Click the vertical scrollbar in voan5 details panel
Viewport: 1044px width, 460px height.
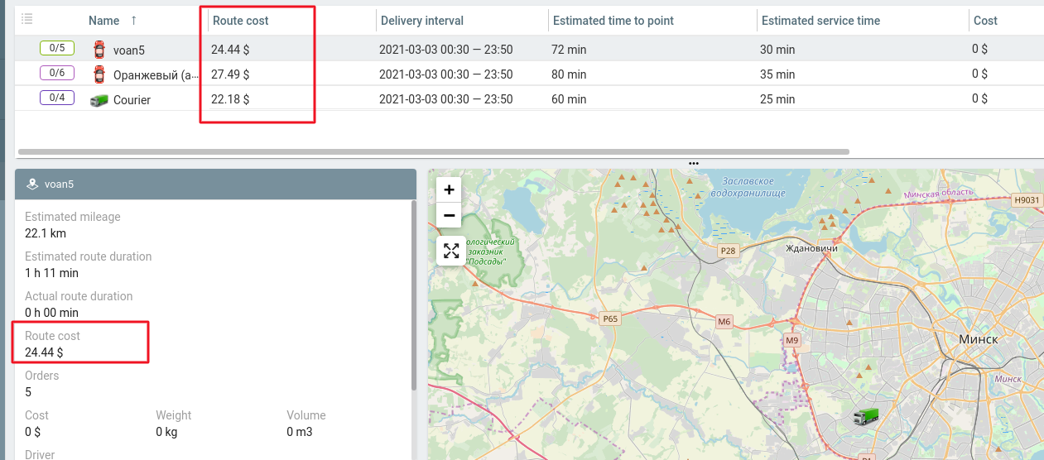click(x=413, y=298)
